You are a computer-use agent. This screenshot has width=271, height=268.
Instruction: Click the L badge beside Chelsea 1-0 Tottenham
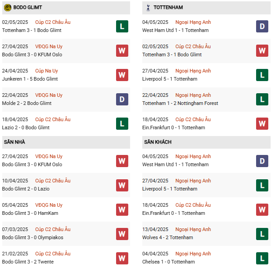click(262, 258)
